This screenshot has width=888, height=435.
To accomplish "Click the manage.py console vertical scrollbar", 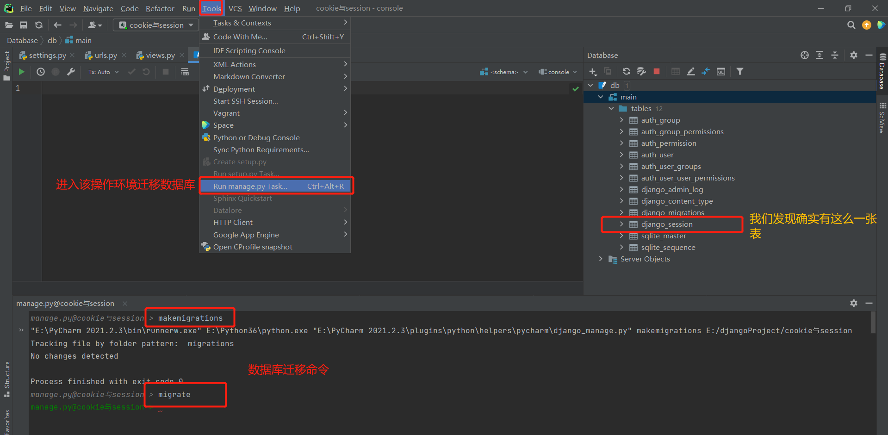I will point(873,322).
